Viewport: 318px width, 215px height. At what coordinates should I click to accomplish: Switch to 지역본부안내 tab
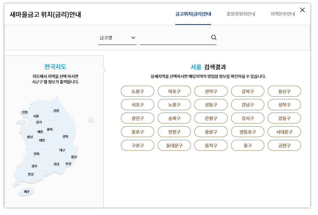pyautogui.click(x=283, y=14)
